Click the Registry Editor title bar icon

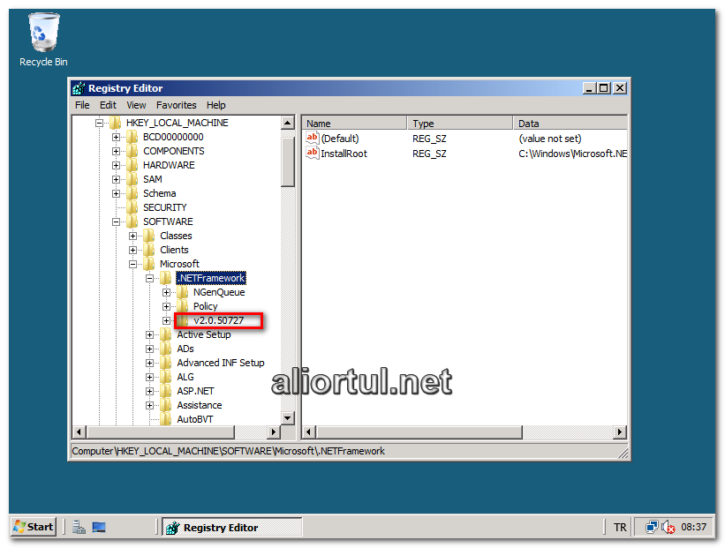(79, 87)
